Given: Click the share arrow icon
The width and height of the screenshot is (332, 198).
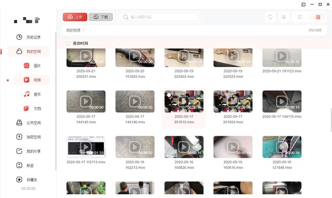Looking at the screenshot, I should point(19,151).
